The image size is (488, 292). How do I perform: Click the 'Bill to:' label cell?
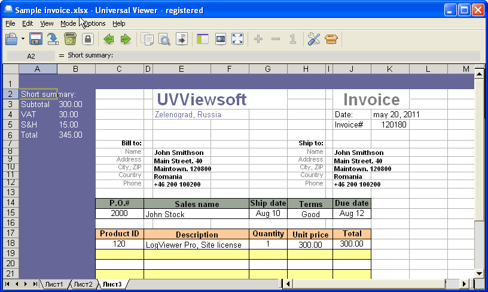pyautogui.click(x=120, y=143)
